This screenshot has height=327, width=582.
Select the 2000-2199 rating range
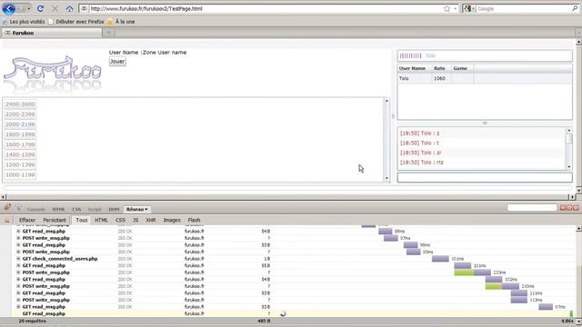[x=20, y=124]
